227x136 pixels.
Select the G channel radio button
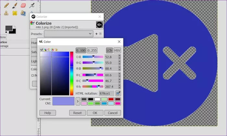[77, 63]
